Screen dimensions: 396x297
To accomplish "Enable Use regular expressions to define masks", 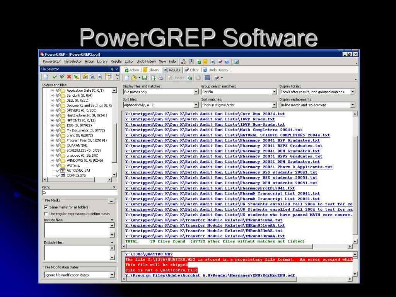I will pos(46,214).
